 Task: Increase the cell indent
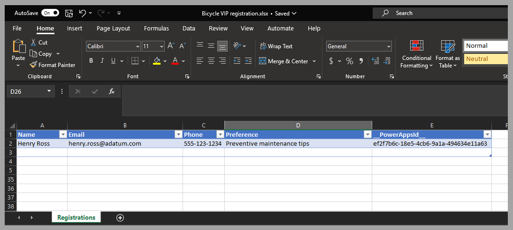[x=248, y=61]
